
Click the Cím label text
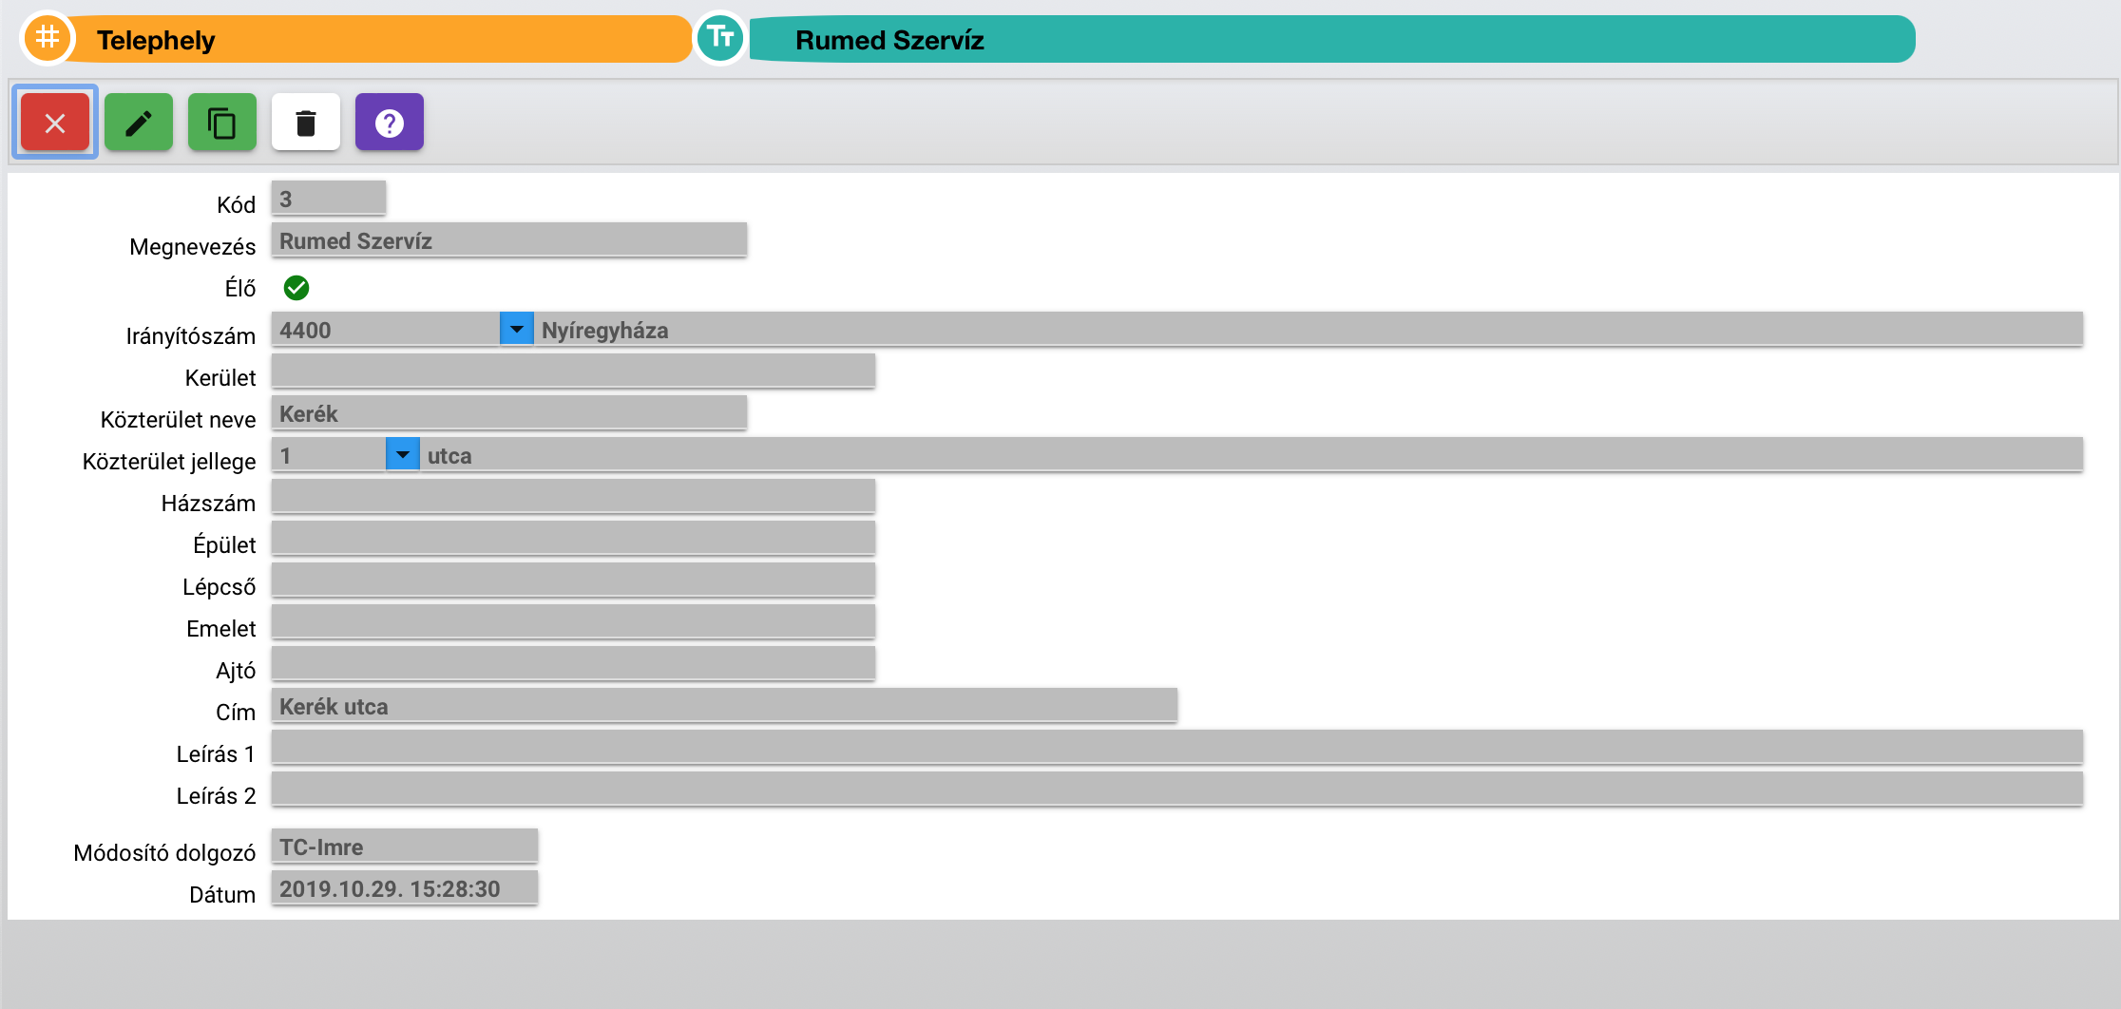pos(236,713)
